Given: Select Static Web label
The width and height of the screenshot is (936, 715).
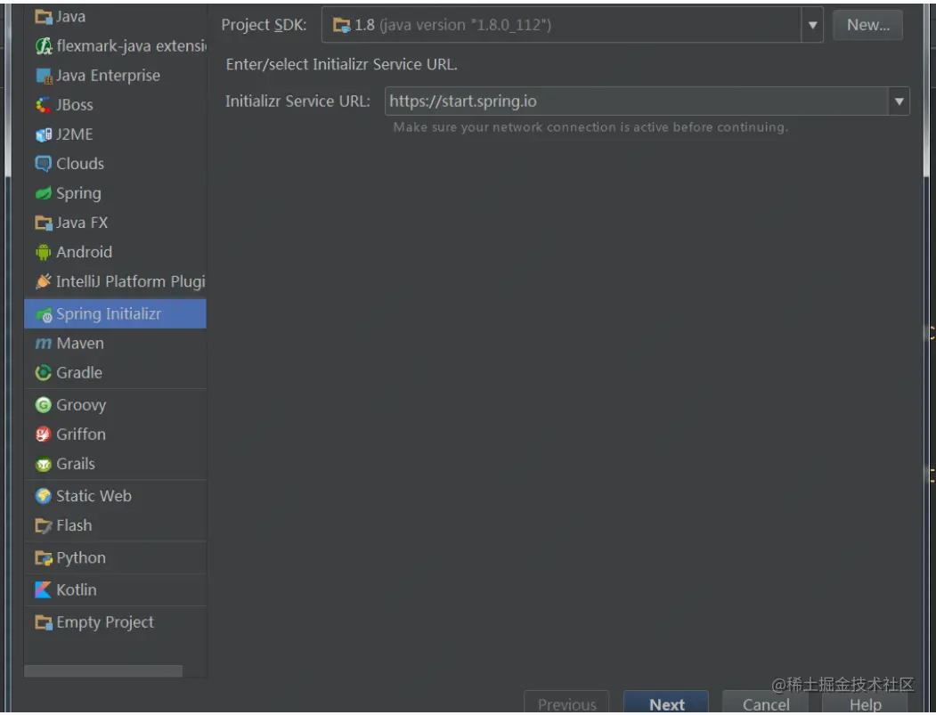Looking at the screenshot, I should coord(94,496).
